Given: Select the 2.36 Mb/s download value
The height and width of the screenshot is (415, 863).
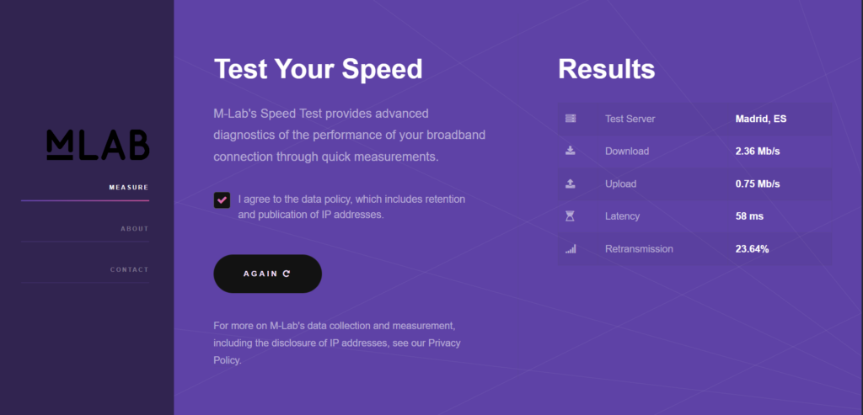Looking at the screenshot, I should tap(758, 152).
